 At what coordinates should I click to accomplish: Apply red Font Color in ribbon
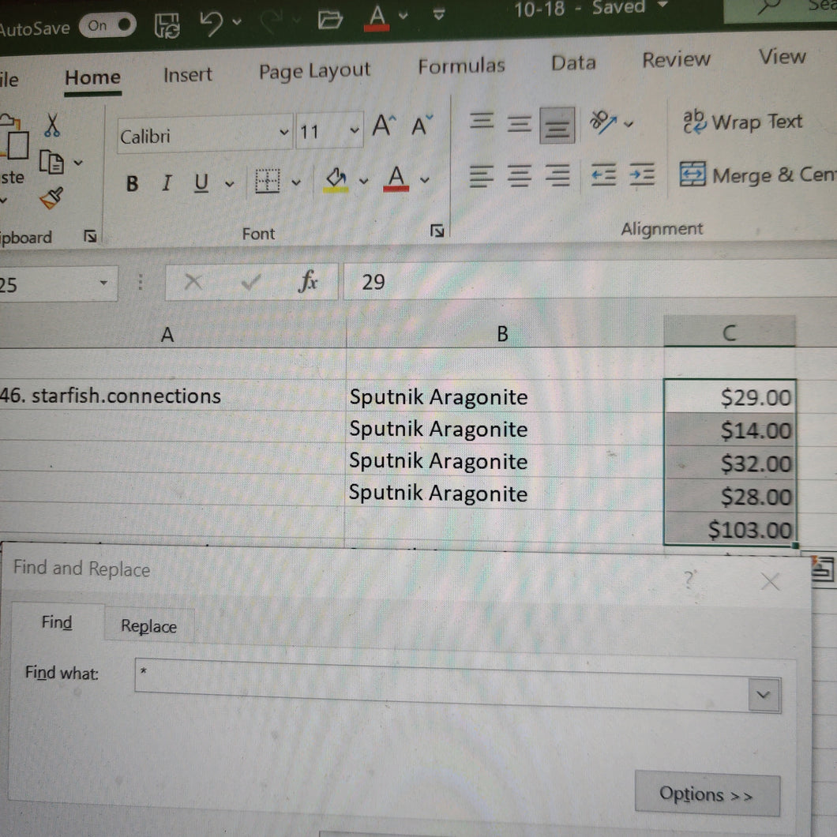click(x=396, y=178)
